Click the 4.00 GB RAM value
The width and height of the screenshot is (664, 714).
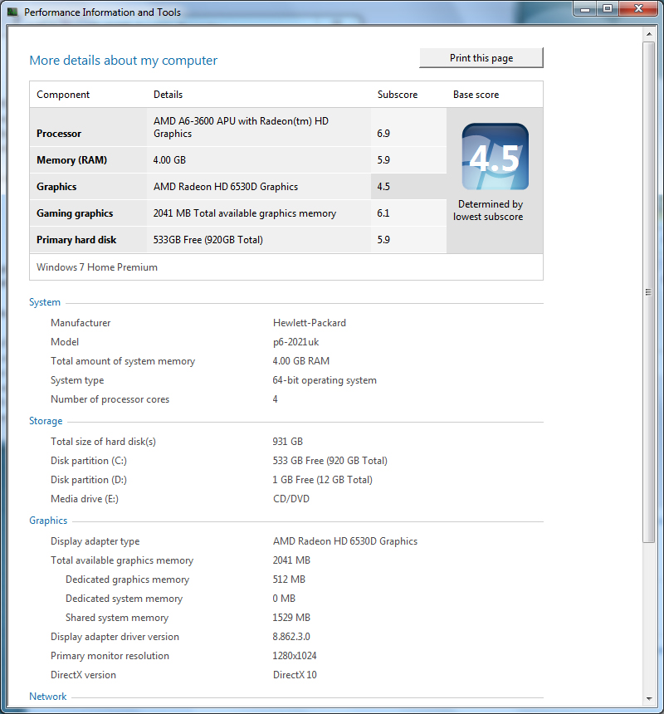tap(300, 361)
